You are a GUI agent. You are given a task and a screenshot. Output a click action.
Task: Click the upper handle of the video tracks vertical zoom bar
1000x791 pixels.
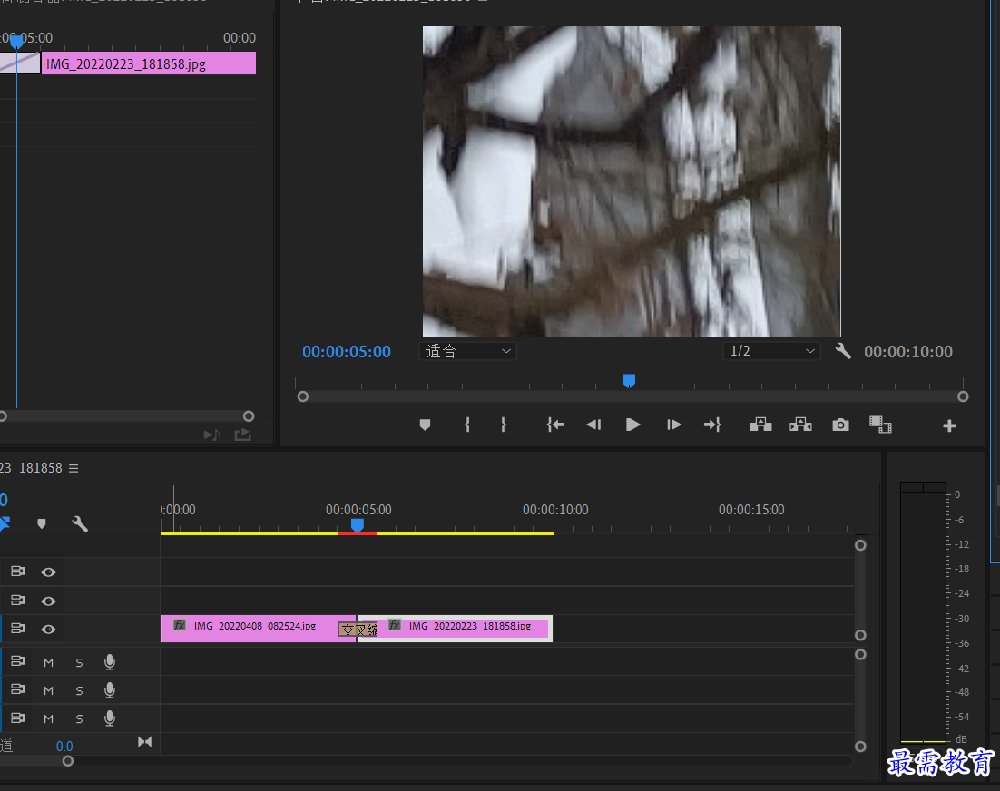[x=860, y=545]
